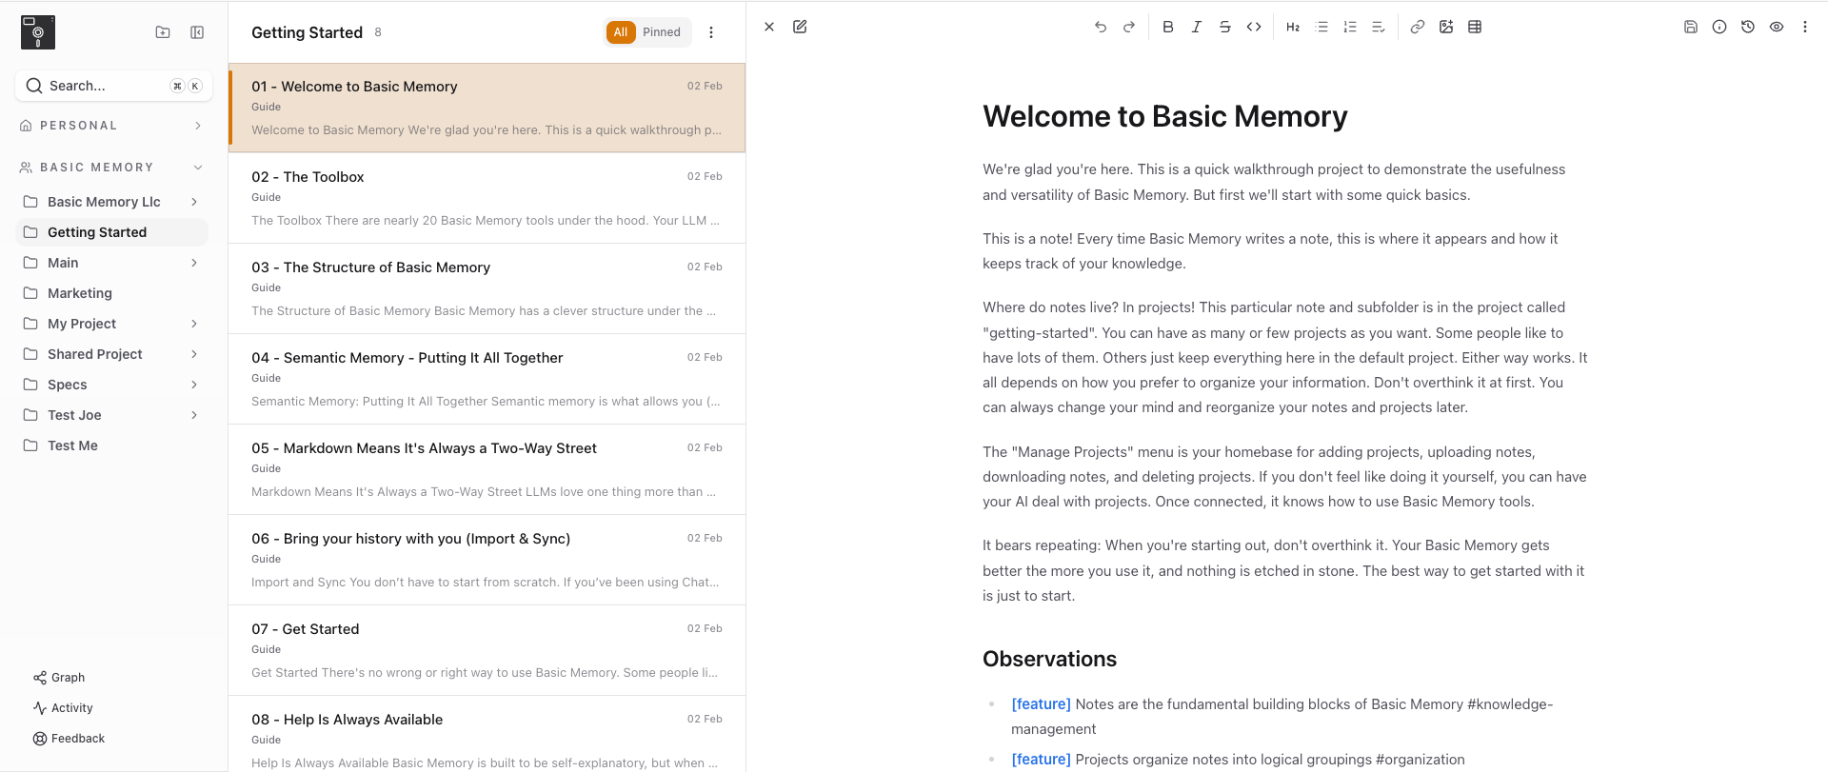Open the Marketing folder
Image resolution: width=1828 pixels, height=772 pixels.
coord(112,293)
